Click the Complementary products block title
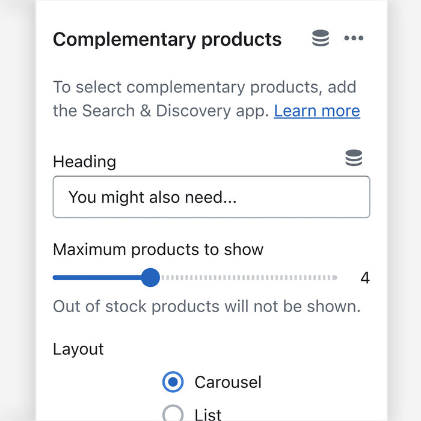 click(x=167, y=40)
